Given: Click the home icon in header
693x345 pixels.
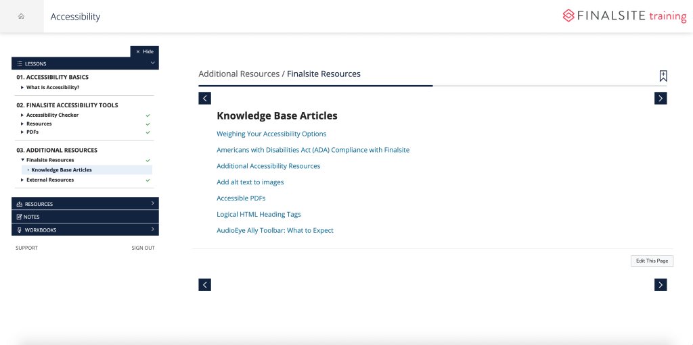Looking at the screenshot, I should (21, 16).
